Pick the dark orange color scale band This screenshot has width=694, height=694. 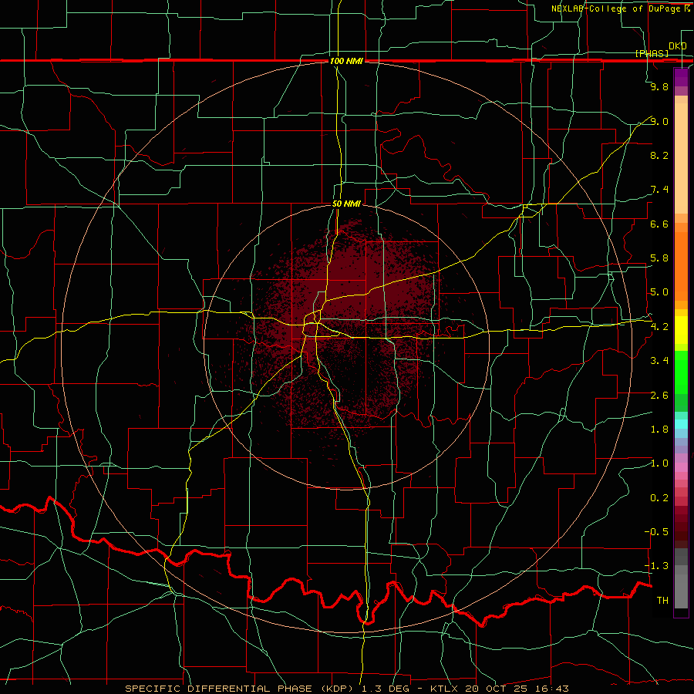point(681,265)
